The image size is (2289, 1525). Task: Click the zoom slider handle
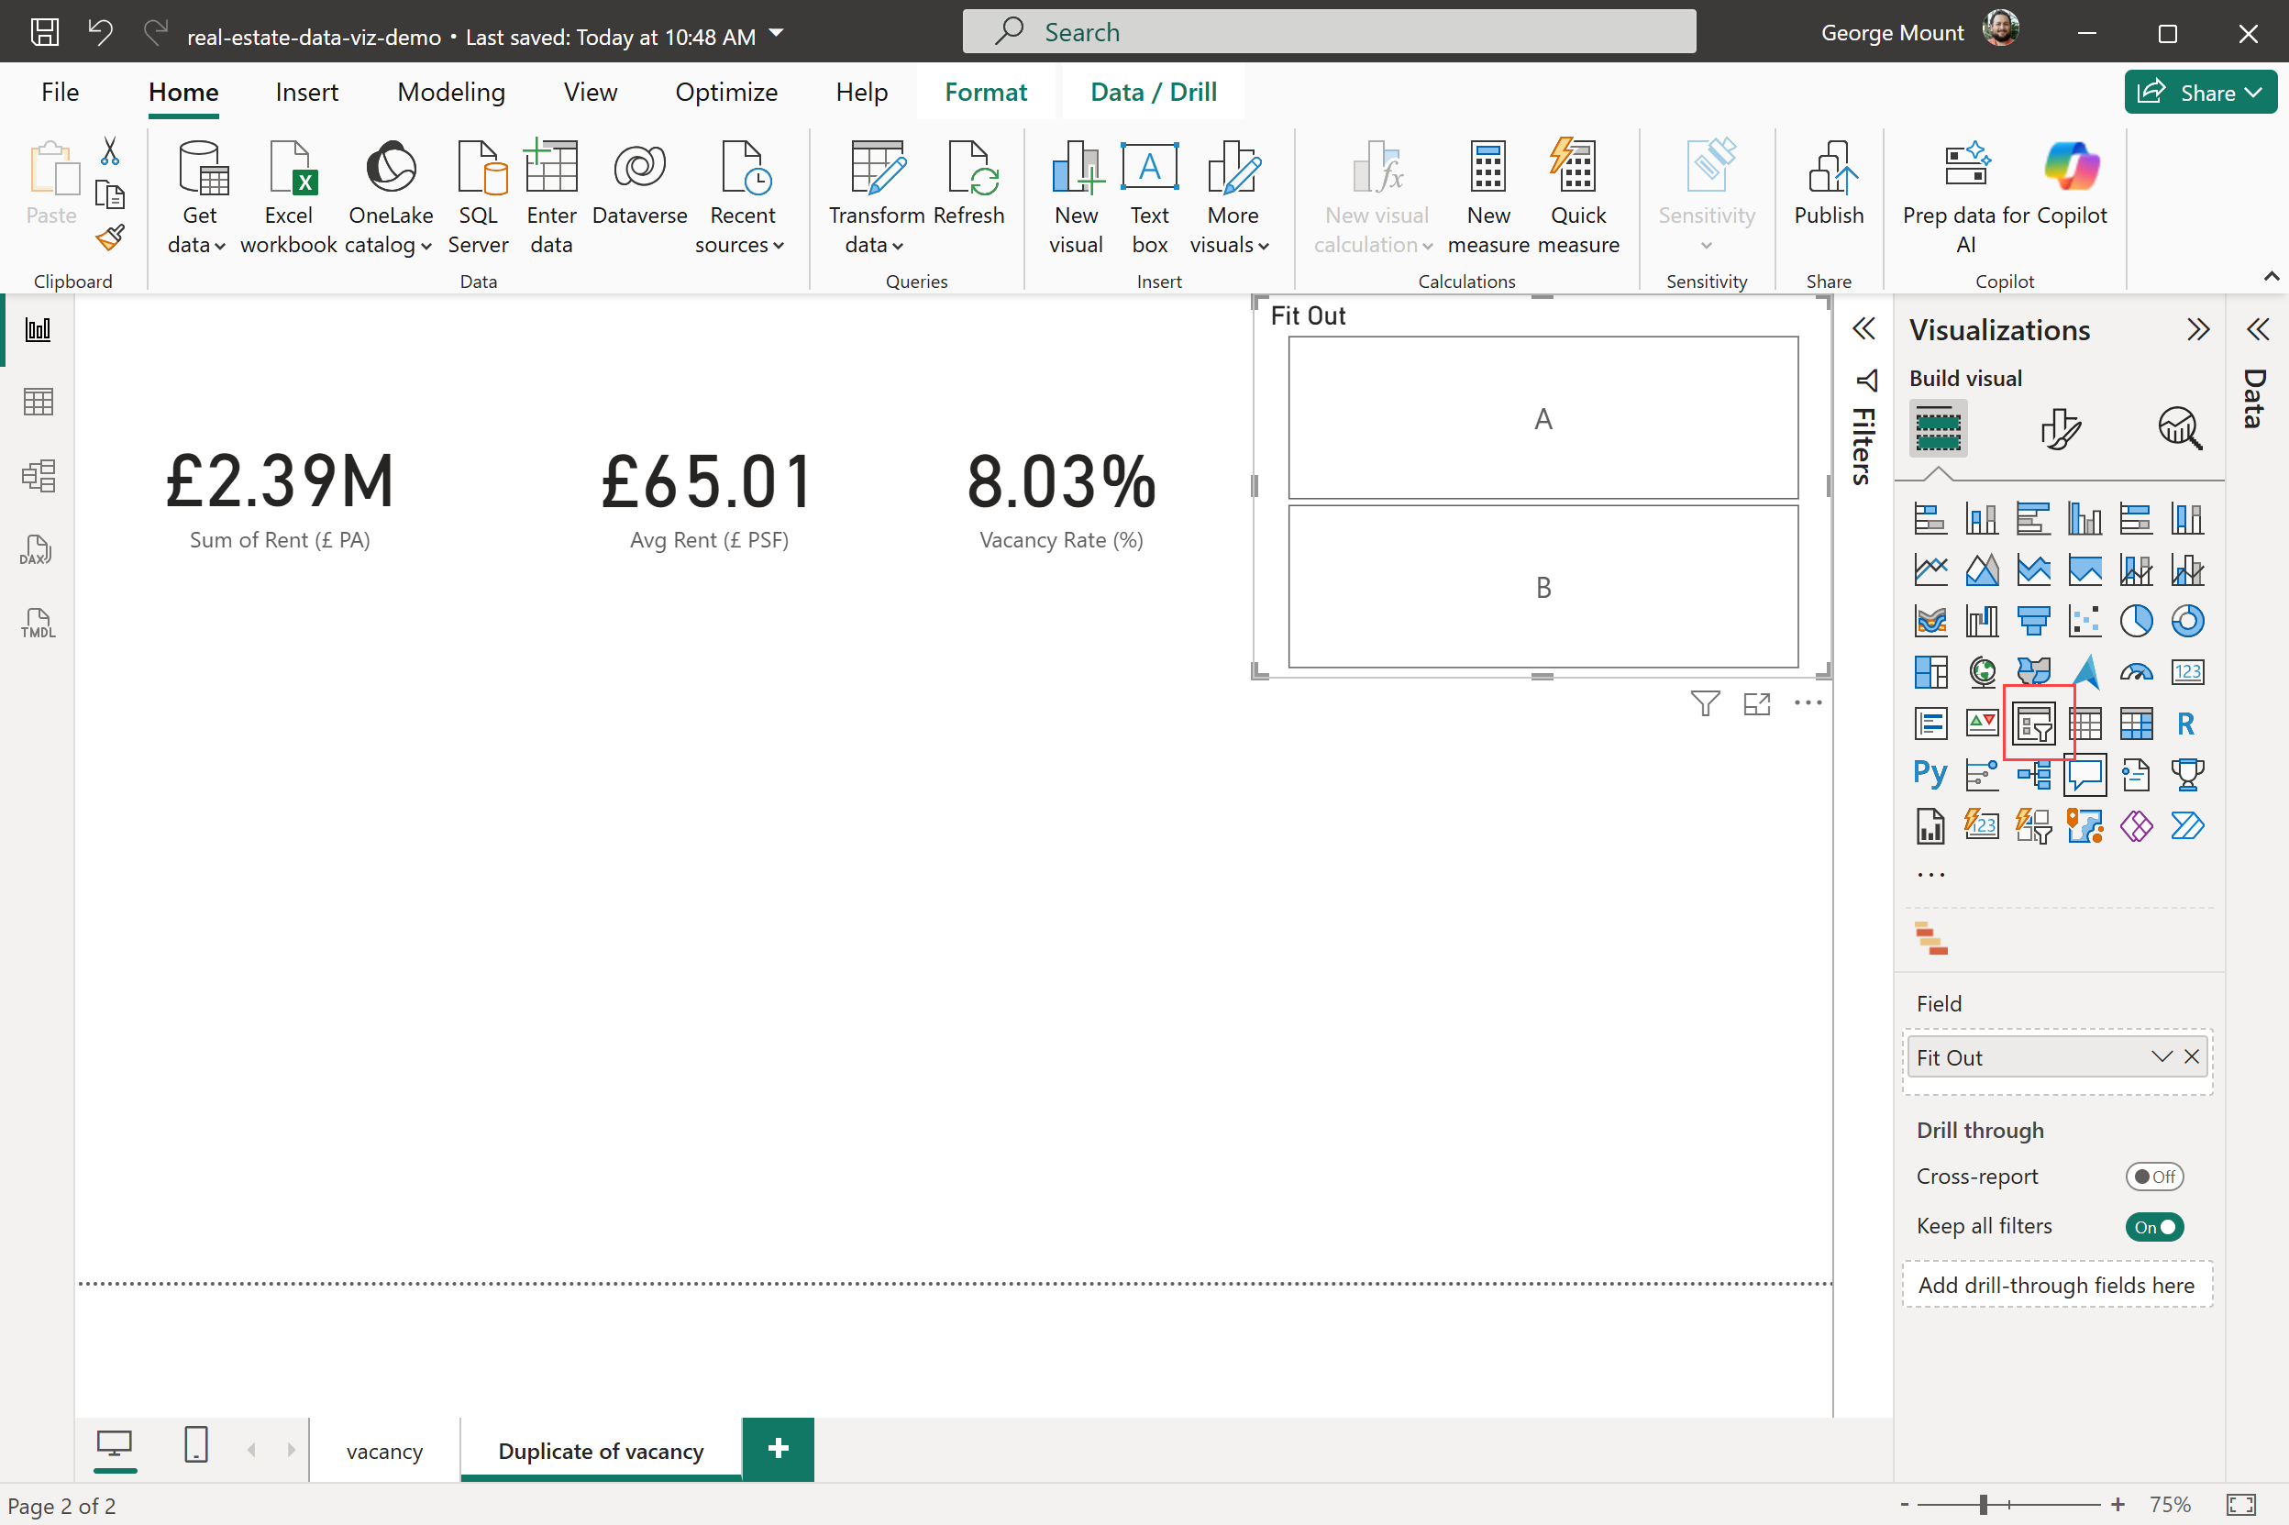pyautogui.click(x=1983, y=1505)
